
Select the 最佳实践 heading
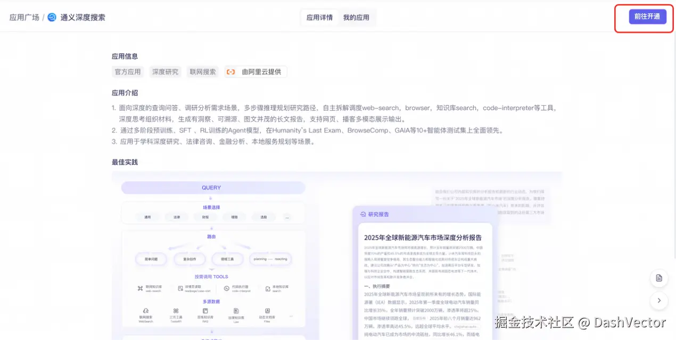pyautogui.click(x=125, y=162)
